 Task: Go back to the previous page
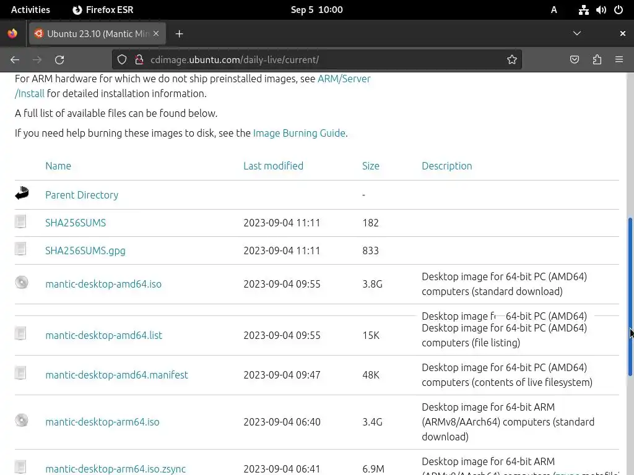pos(15,60)
